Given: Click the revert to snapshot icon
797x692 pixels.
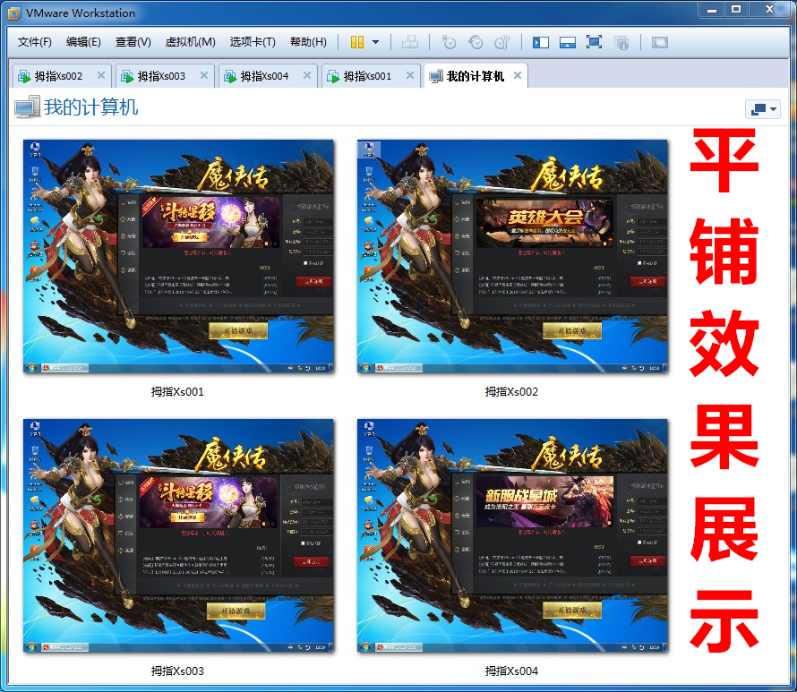Looking at the screenshot, I should click(x=476, y=42).
